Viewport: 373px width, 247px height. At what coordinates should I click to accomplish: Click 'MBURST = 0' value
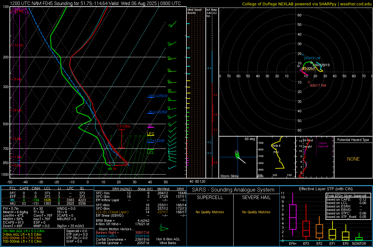[x=66, y=219]
